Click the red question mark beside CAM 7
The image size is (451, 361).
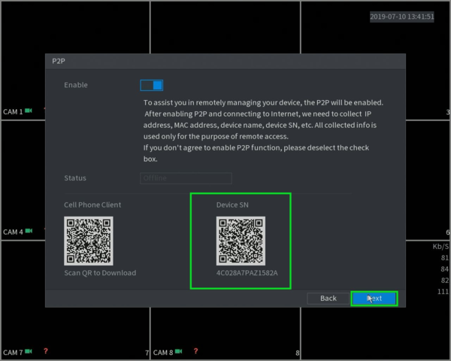[x=46, y=351]
